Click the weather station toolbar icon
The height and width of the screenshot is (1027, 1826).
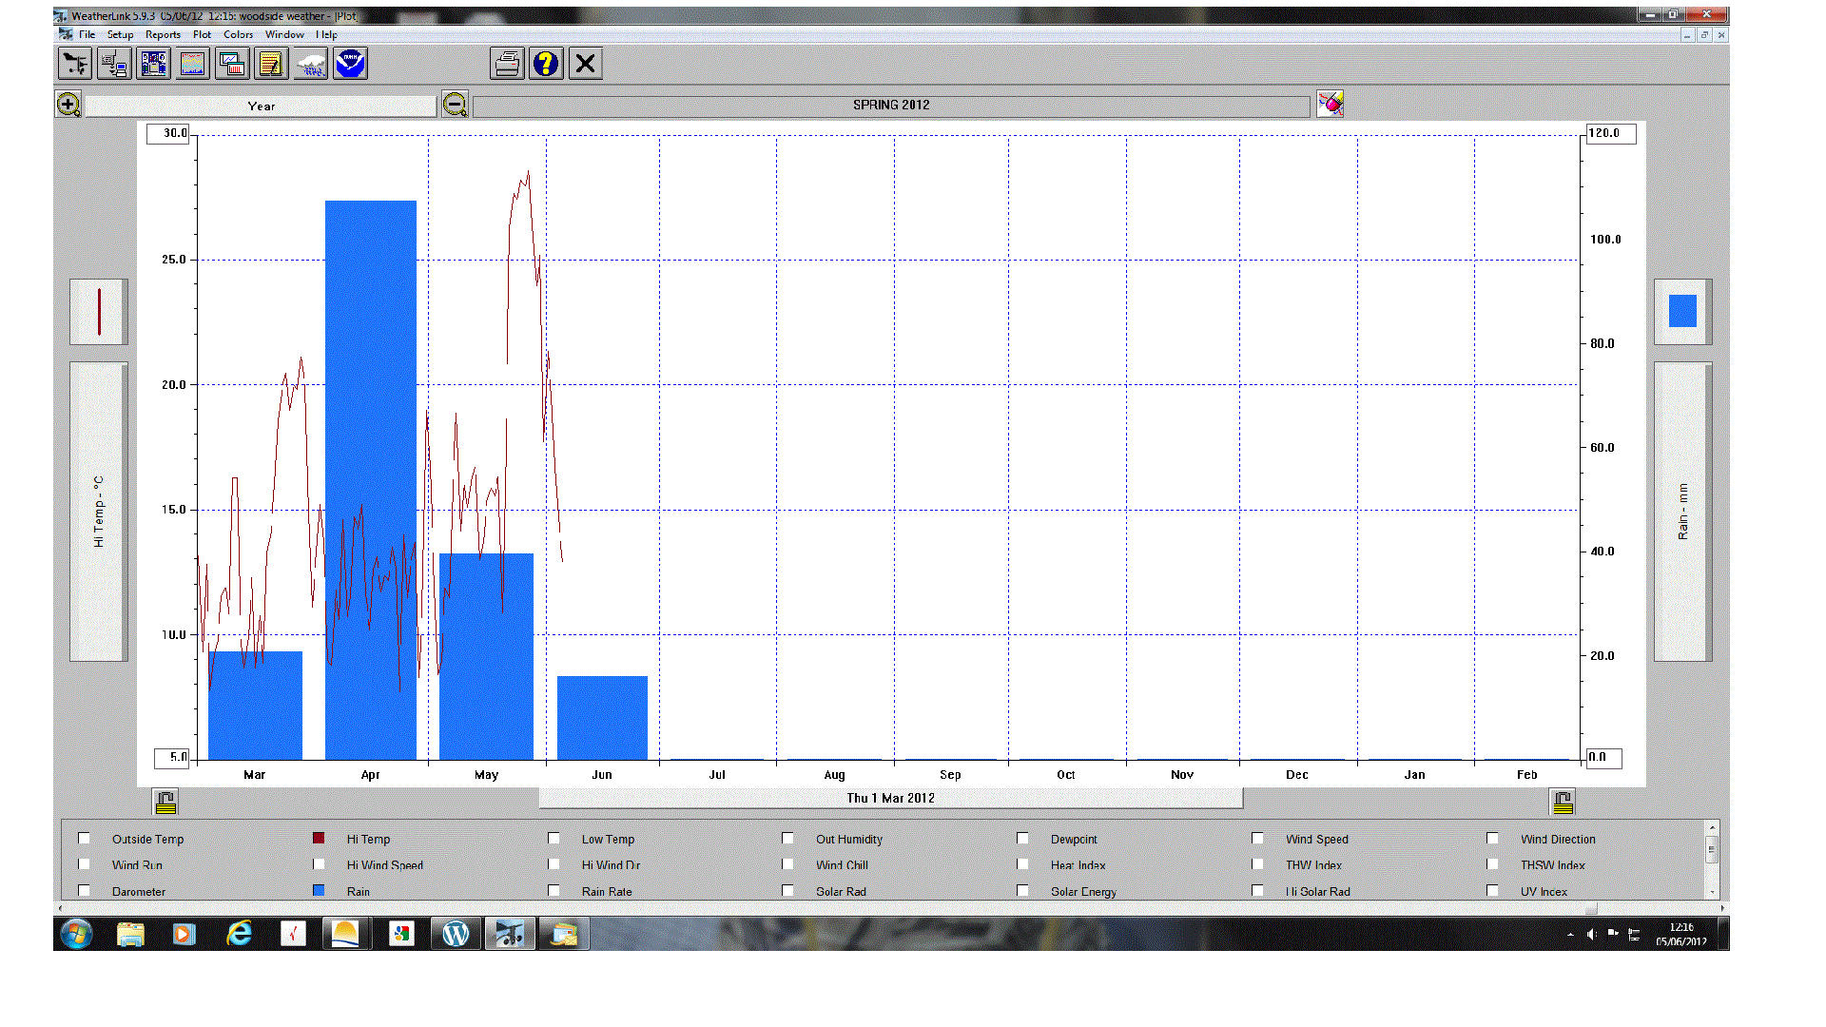(x=74, y=65)
